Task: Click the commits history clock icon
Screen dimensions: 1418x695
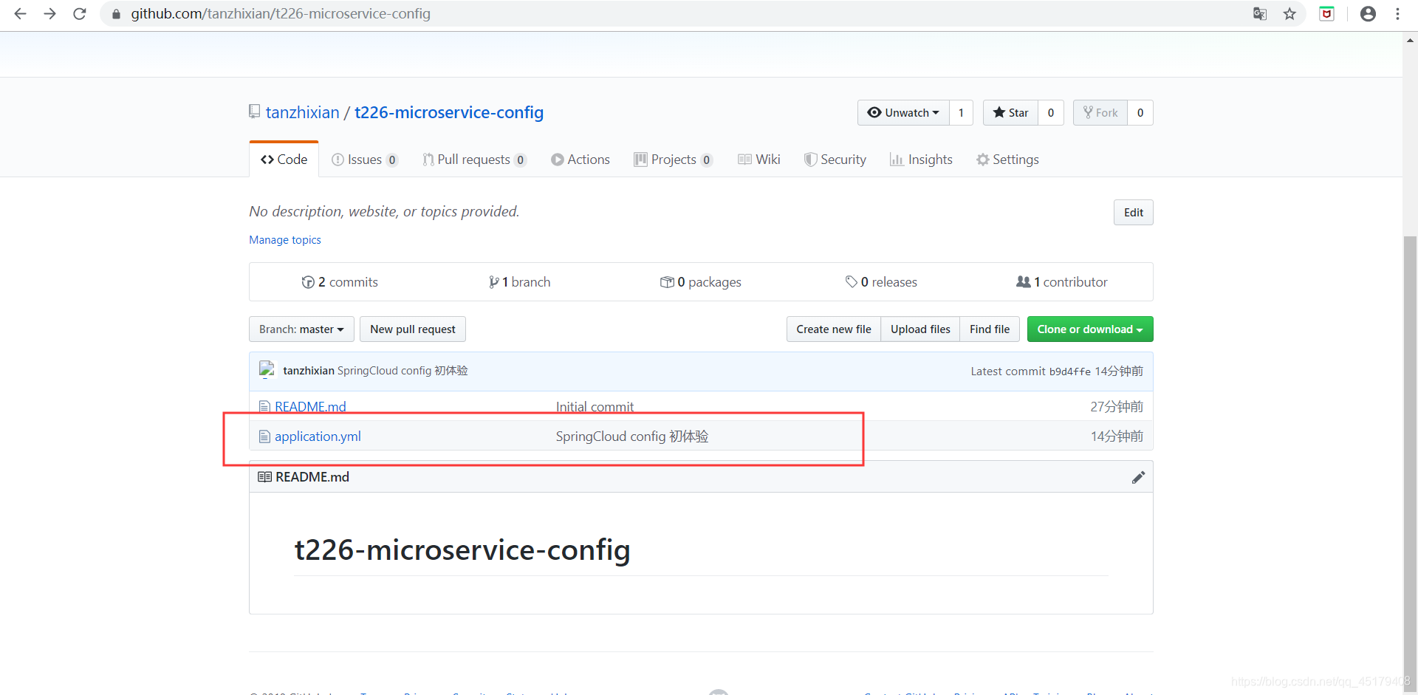Action: [x=308, y=281]
